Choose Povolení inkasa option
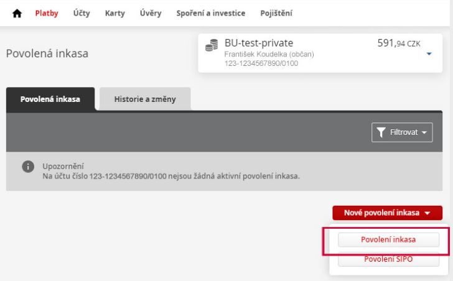Viewport: 453px width, 281px height. click(x=388, y=240)
